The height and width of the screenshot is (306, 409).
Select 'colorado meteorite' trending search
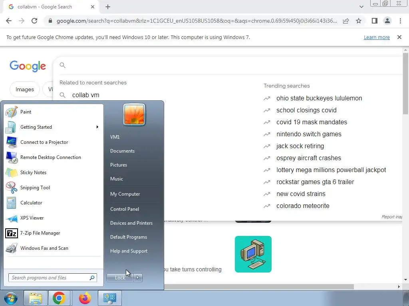point(303,206)
